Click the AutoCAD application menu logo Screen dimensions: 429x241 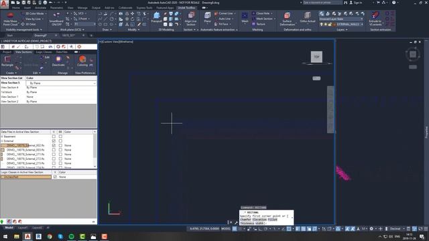tap(4, 5)
